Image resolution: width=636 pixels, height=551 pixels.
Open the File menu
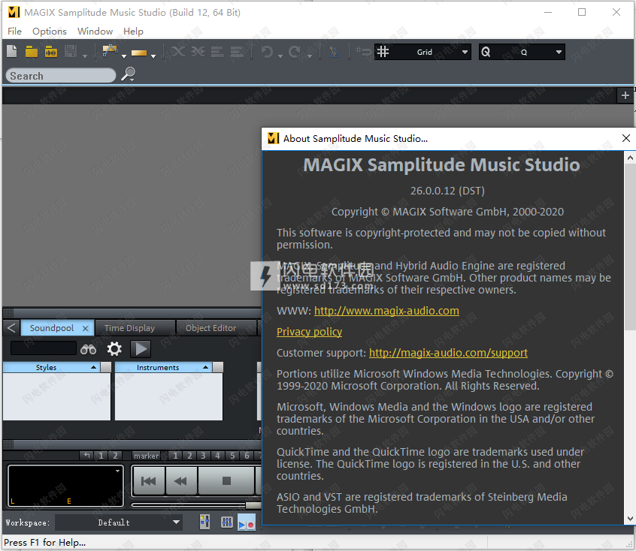tap(14, 32)
